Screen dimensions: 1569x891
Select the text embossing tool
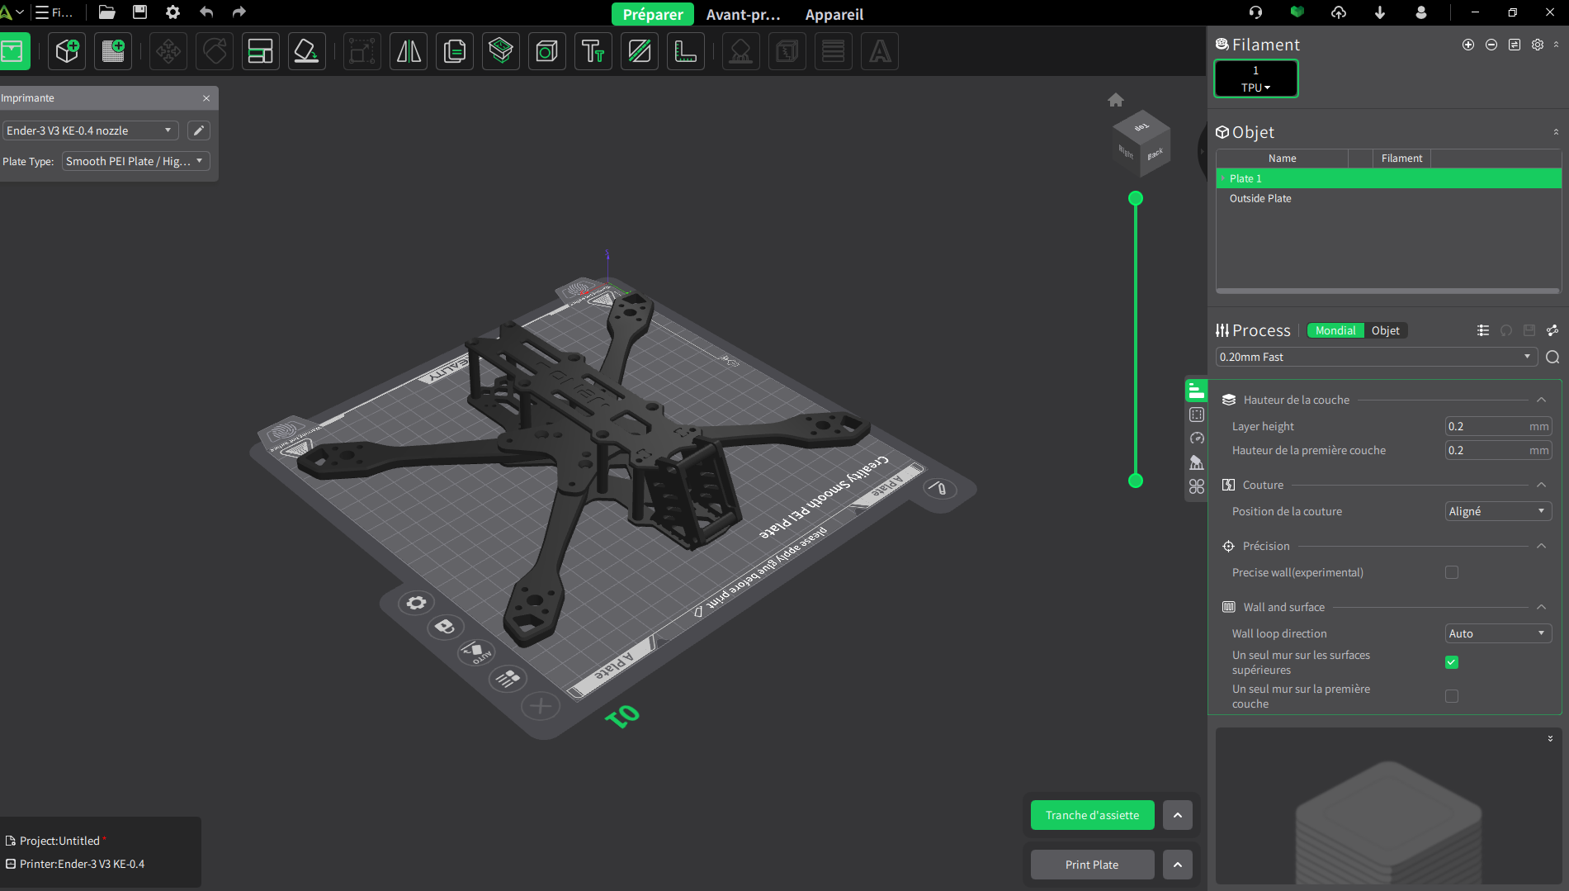[x=593, y=51]
